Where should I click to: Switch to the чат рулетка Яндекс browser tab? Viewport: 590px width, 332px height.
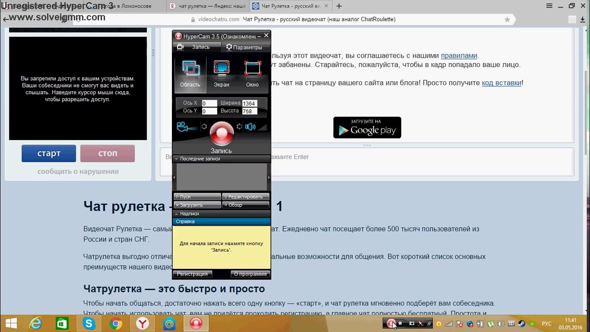coord(207,6)
